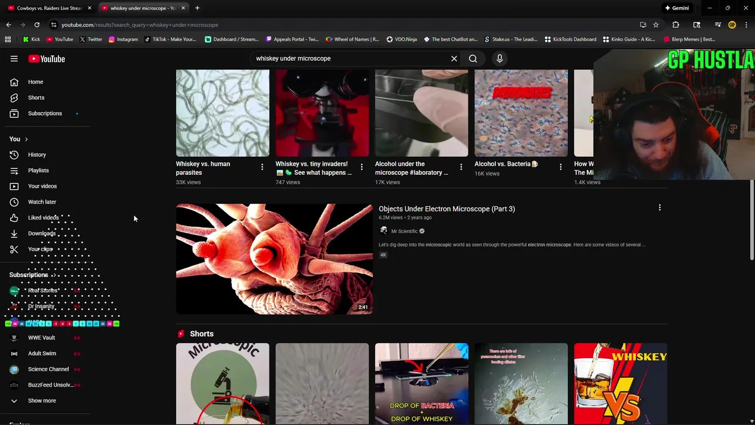Open Kick bookmark

[31, 40]
